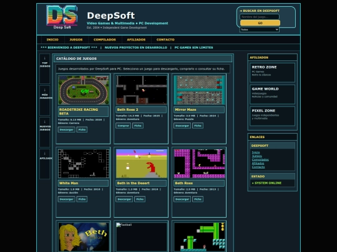This screenshot has height=252, width=337.
Task: Click the game name search field
Action: coord(260,17)
